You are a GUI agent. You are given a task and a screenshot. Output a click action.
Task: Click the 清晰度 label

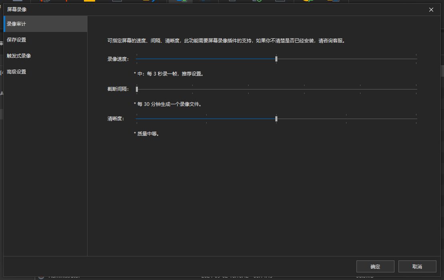pyautogui.click(x=116, y=119)
